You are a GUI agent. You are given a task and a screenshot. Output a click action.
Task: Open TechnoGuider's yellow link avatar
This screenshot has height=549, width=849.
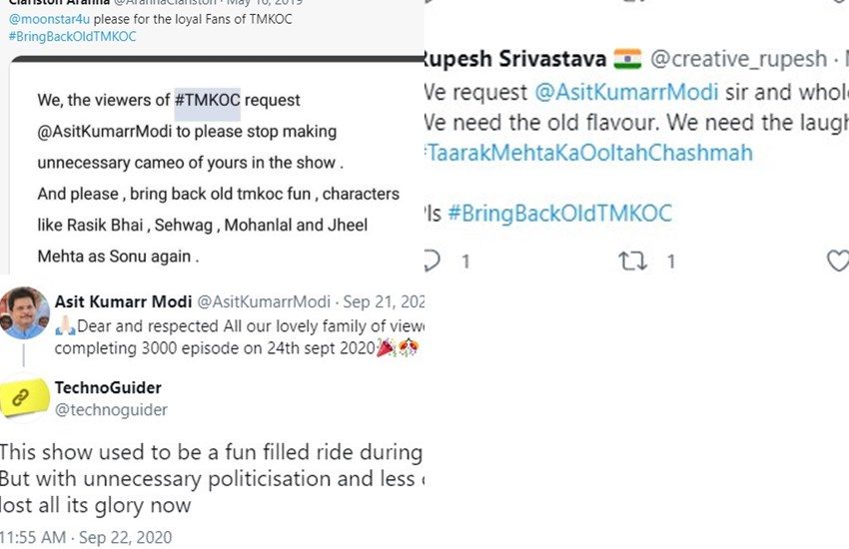coord(26,397)
